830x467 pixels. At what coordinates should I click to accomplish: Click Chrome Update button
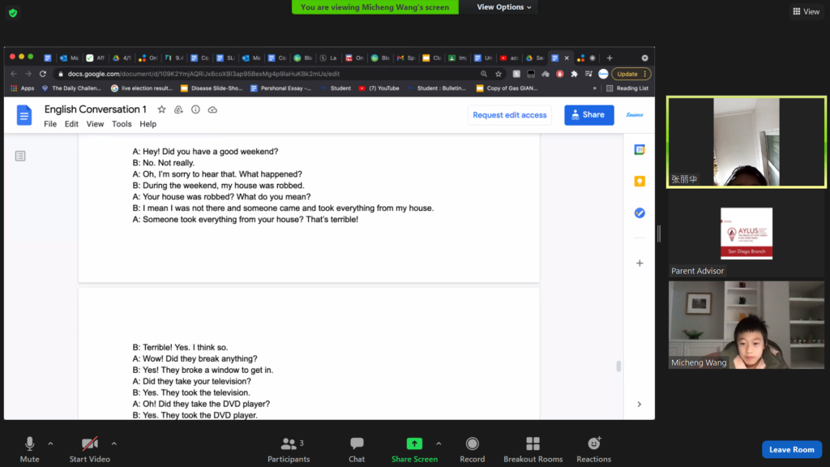[631, 74]
